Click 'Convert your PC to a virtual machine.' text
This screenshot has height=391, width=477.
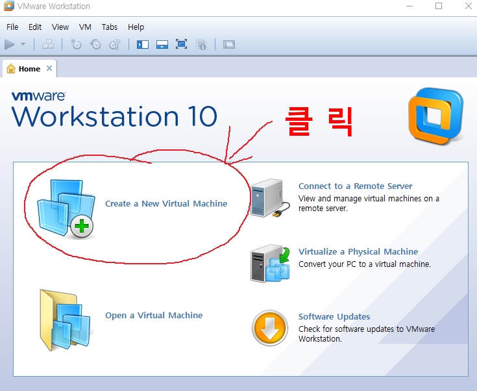[365, 264]
